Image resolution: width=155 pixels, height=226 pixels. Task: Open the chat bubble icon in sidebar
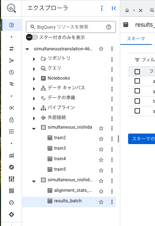coord(11,203)
